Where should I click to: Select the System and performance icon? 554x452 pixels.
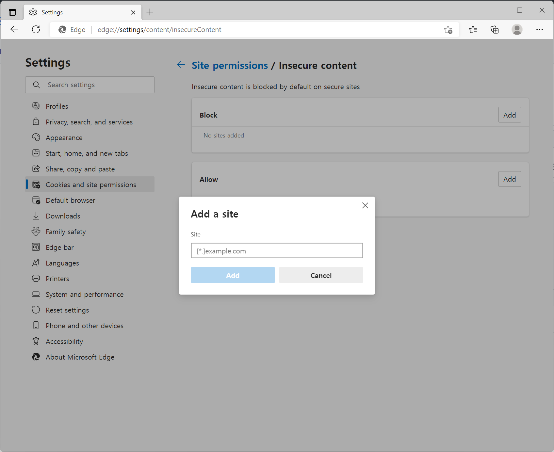click(36, 294)
